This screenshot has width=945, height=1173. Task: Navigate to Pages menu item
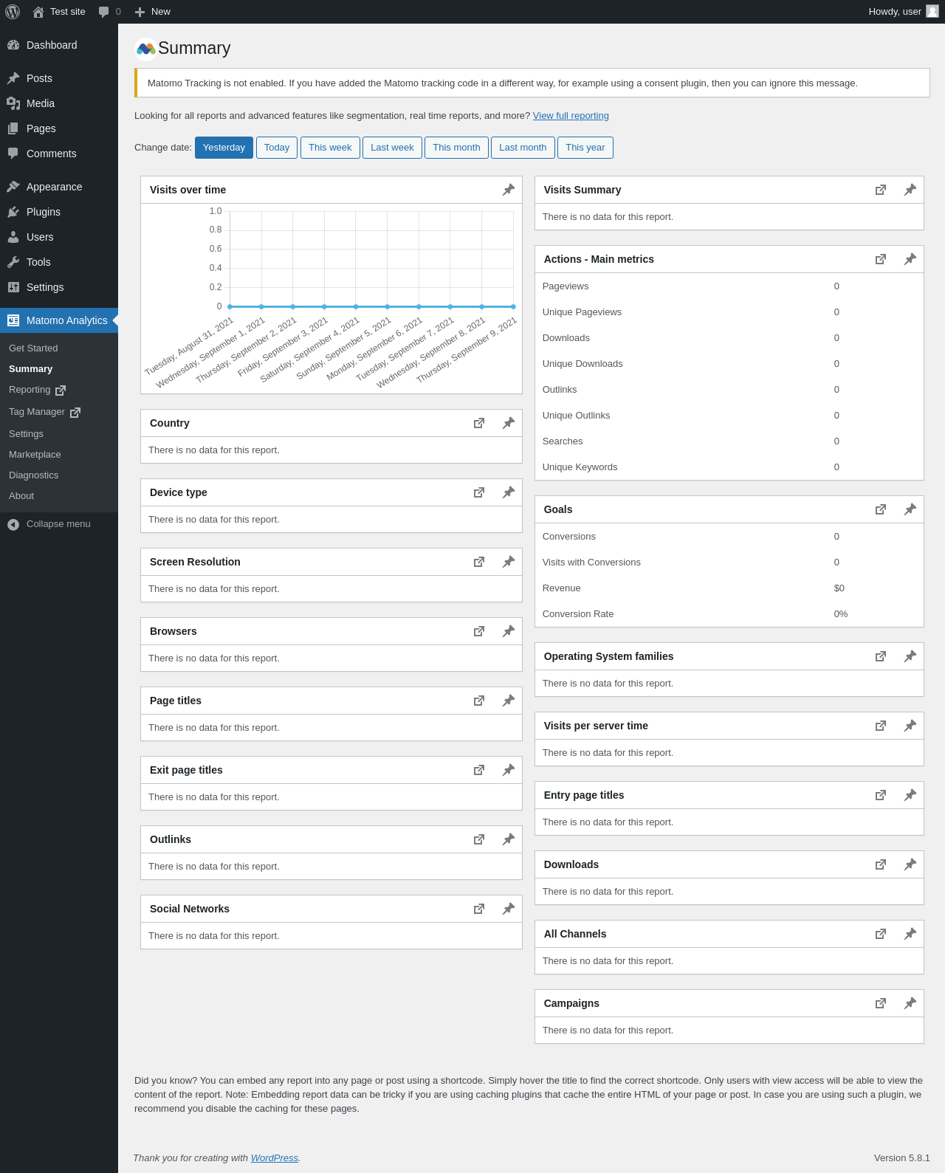coord(59,128)
